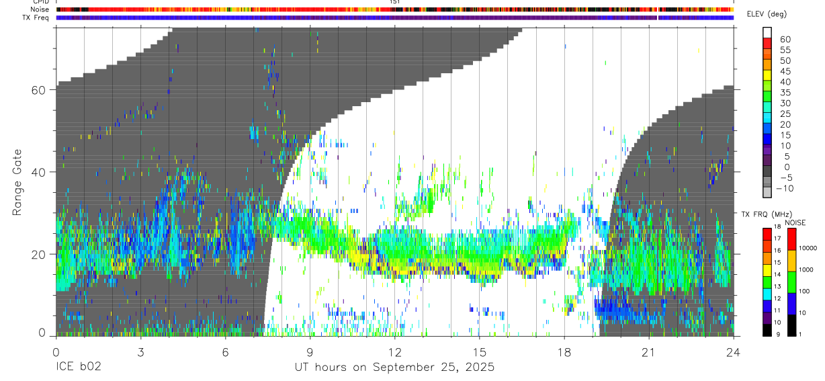
Task: Click the 'TX FRQ (MHz)' colorbar title
Action: pyautogui.click(x=767, y=214)
